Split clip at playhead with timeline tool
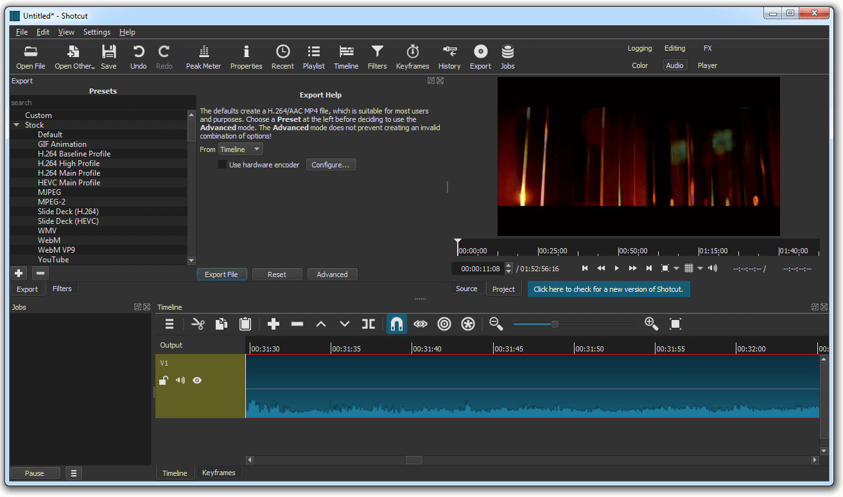Viewport: 843px width, 497px height. pos(368,324)
